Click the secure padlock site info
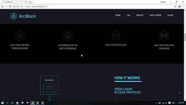186x105 pixels. 15,6
